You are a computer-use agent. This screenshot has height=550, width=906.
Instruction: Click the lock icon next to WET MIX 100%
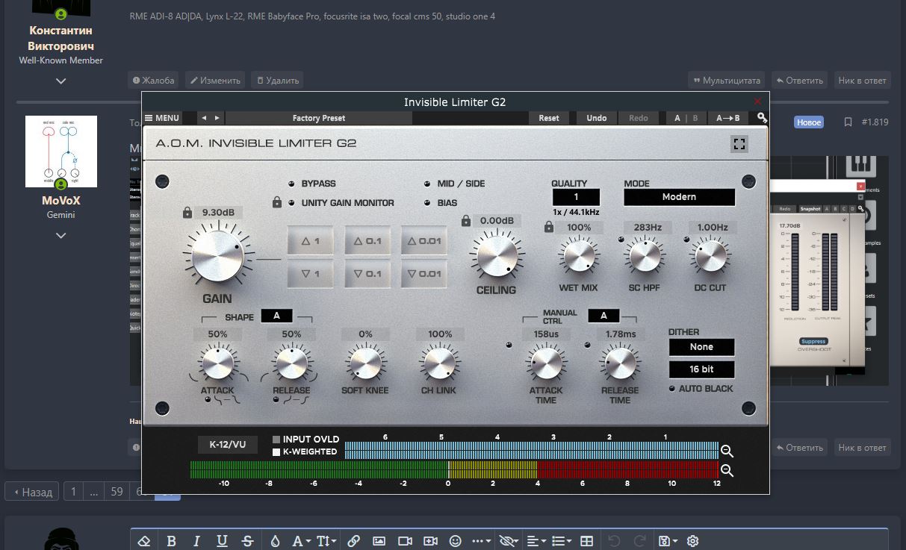click(x=549, y=227)
